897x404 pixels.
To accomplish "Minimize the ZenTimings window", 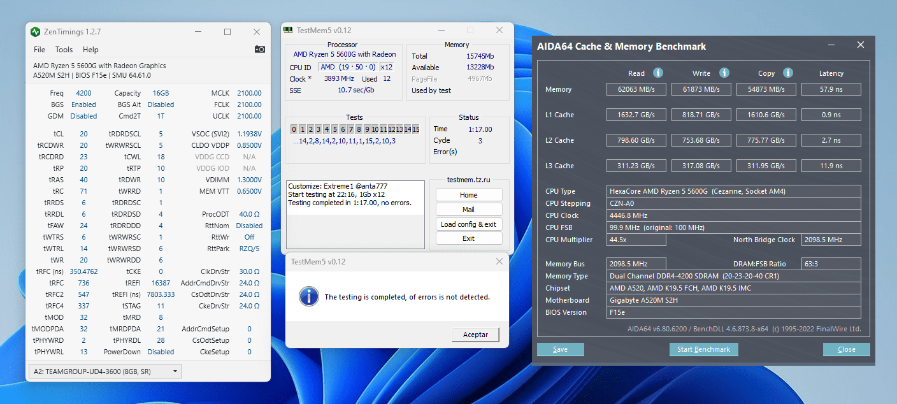I will 197,32.
